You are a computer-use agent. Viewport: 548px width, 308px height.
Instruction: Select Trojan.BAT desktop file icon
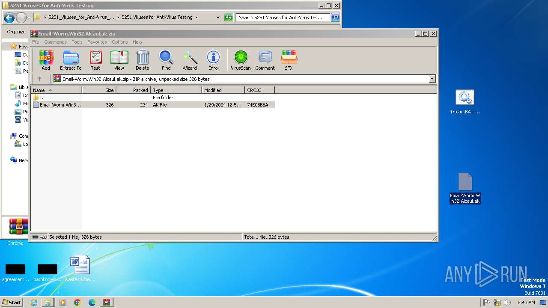(x=465, y=102)
